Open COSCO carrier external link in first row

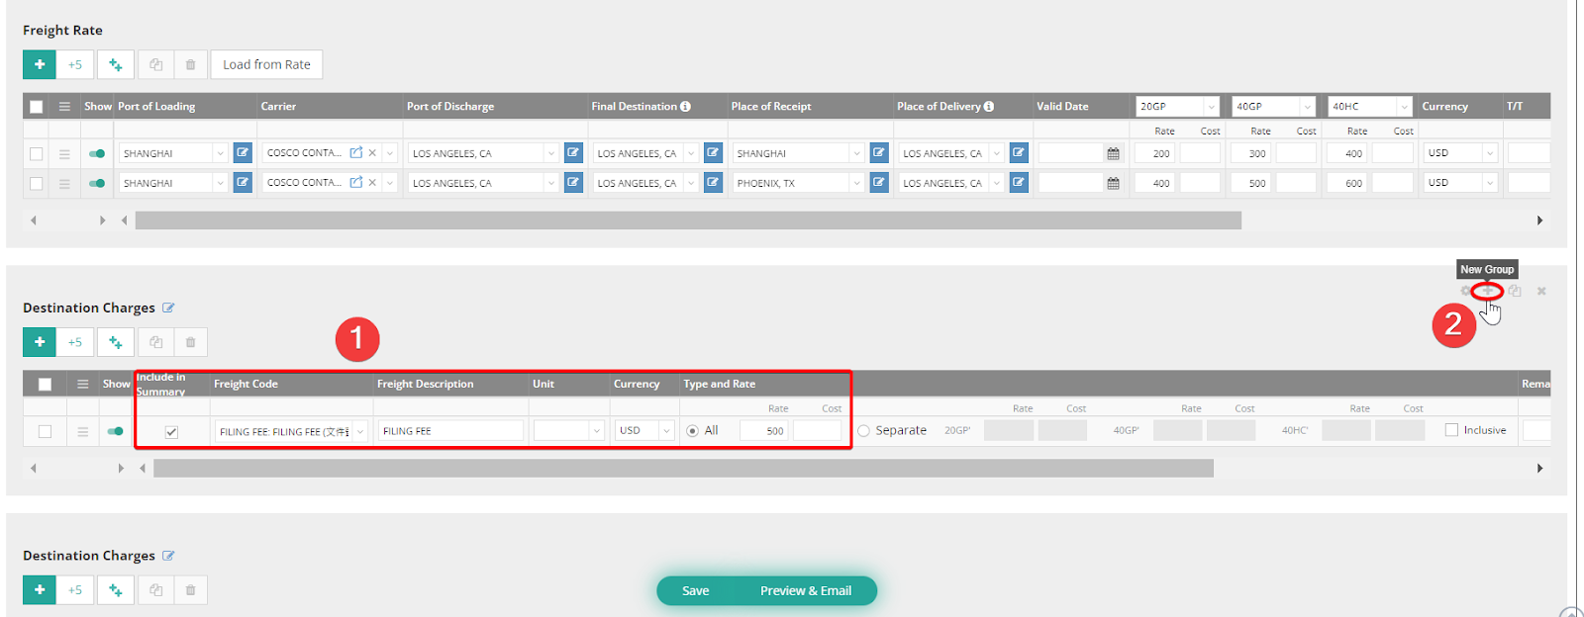click(355, 153)
